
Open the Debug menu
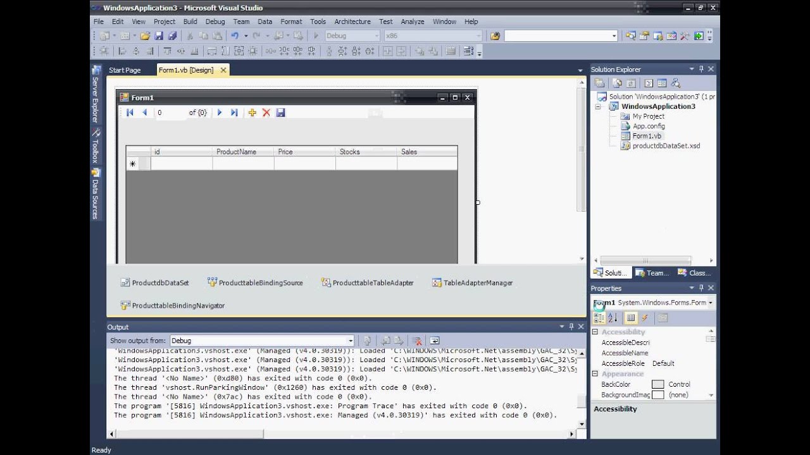215,21
